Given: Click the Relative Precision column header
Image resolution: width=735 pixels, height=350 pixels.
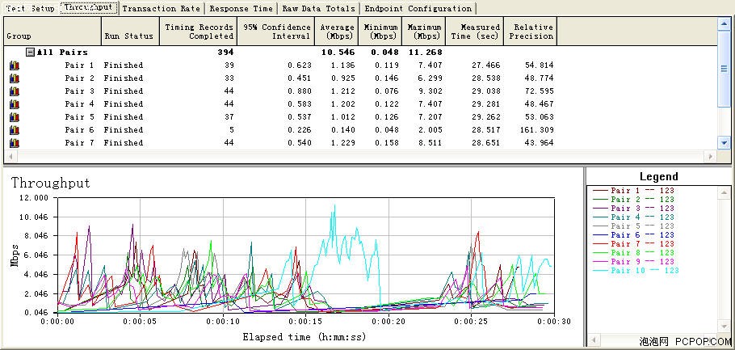Looking at the screenshot, I should (x=530, y=32).
